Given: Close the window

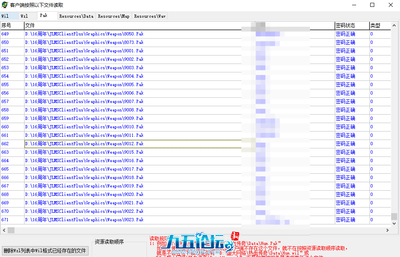Looking at the screenshot, I should point(391,5).
